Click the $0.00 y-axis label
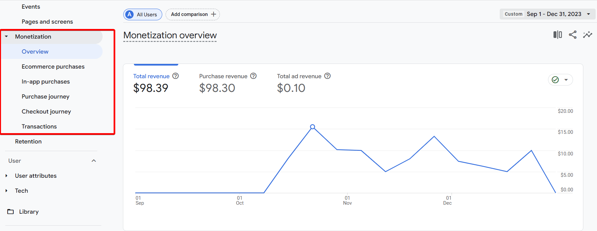The image size is (597, 231). coord(567,190)
